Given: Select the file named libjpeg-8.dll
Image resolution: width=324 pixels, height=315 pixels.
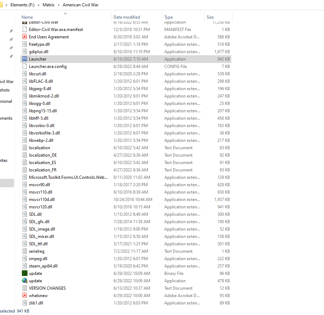Looking at the screenshot, I should click(x=40, y=88).
